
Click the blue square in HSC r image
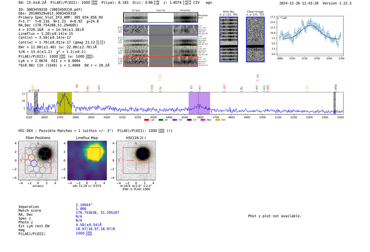pyautogui.click(x=142, y=154)
